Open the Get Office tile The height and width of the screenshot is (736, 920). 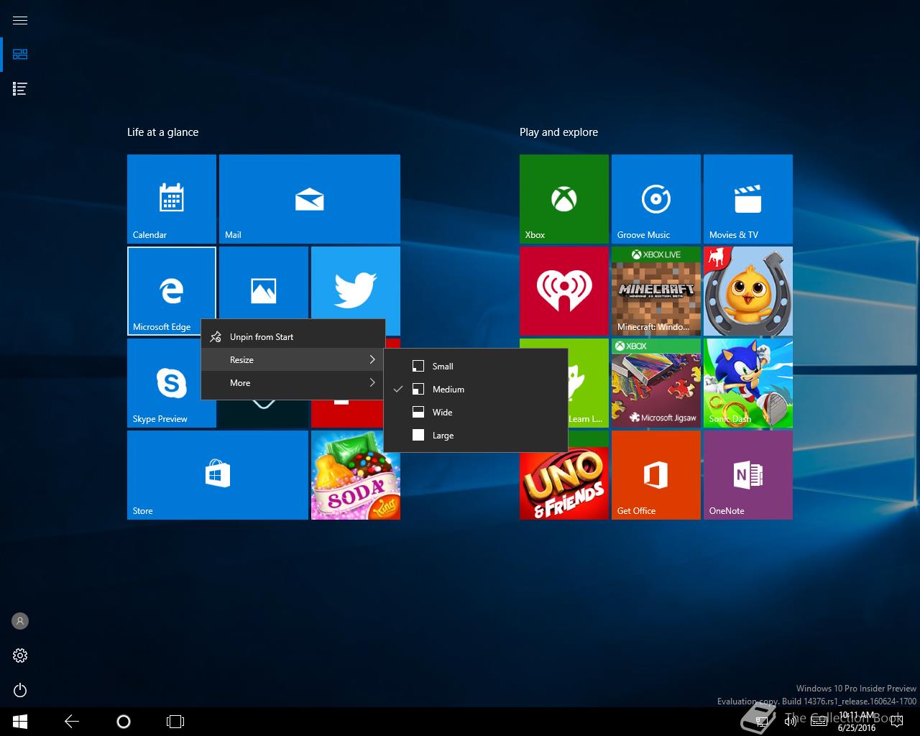coord(656,475)
